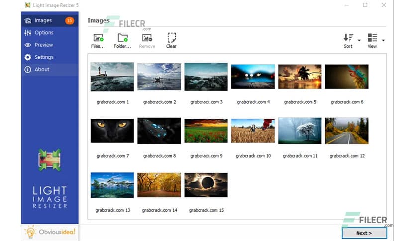
Task: Select autumn forest thumbnail grabcrack.com 14
Action: coord(159,185)
